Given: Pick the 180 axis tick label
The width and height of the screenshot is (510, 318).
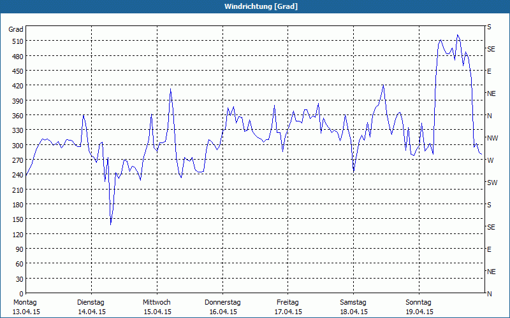Looking at the screenshot, I should [18, 205].
